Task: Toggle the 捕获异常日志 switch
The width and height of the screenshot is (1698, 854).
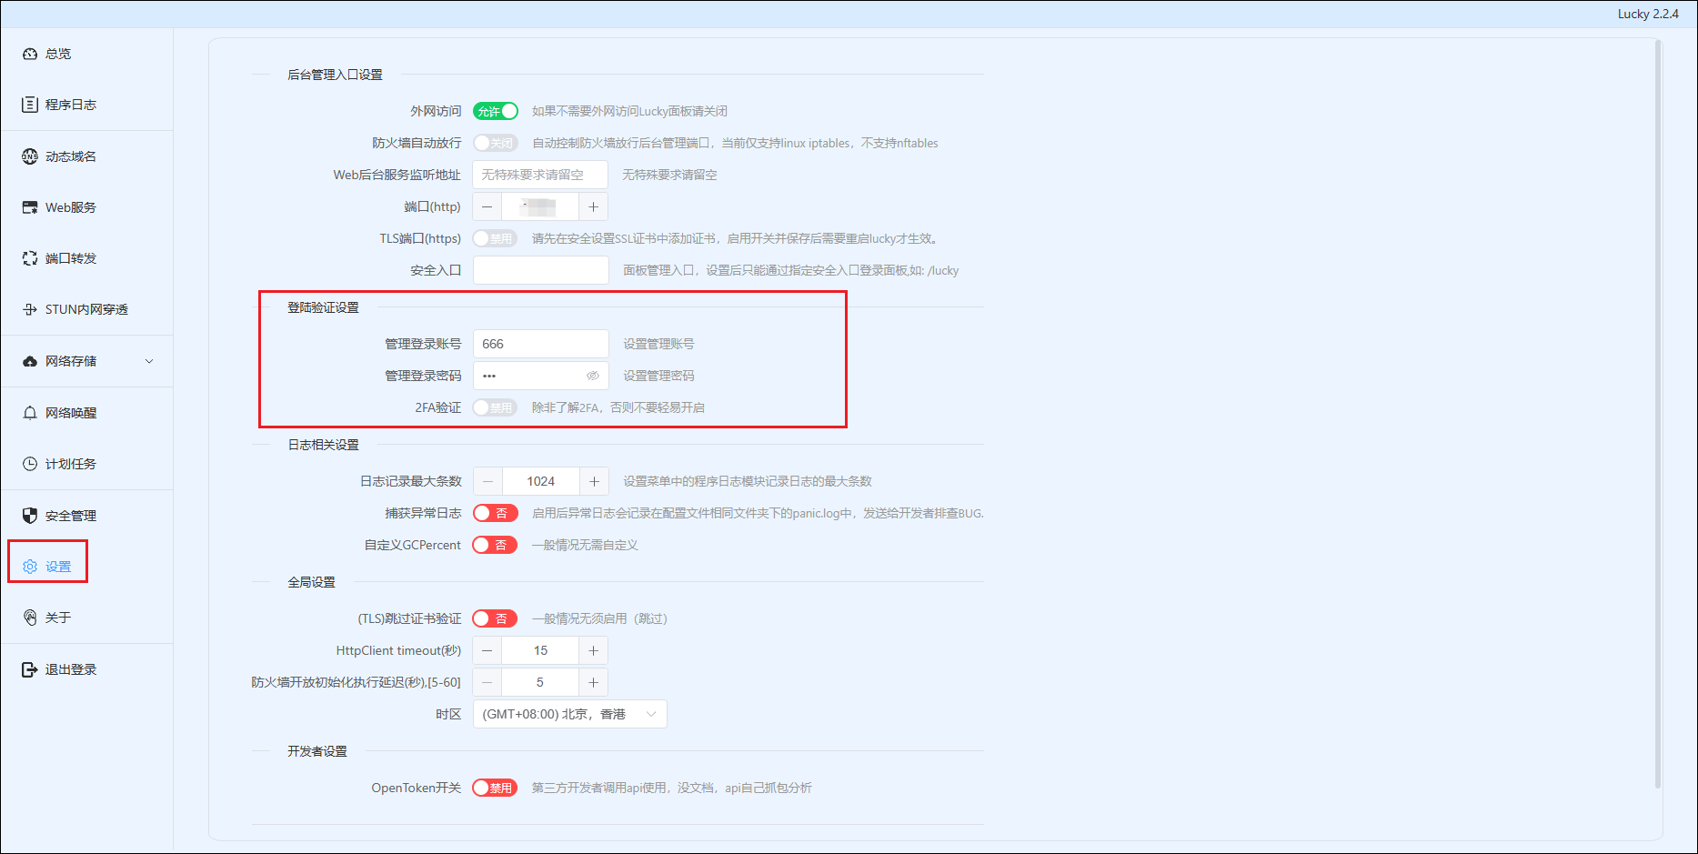Action: tap(496, 513)
